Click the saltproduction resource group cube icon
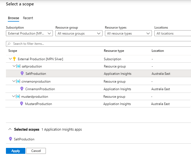The image size is (191, 156). click(18, 66)
